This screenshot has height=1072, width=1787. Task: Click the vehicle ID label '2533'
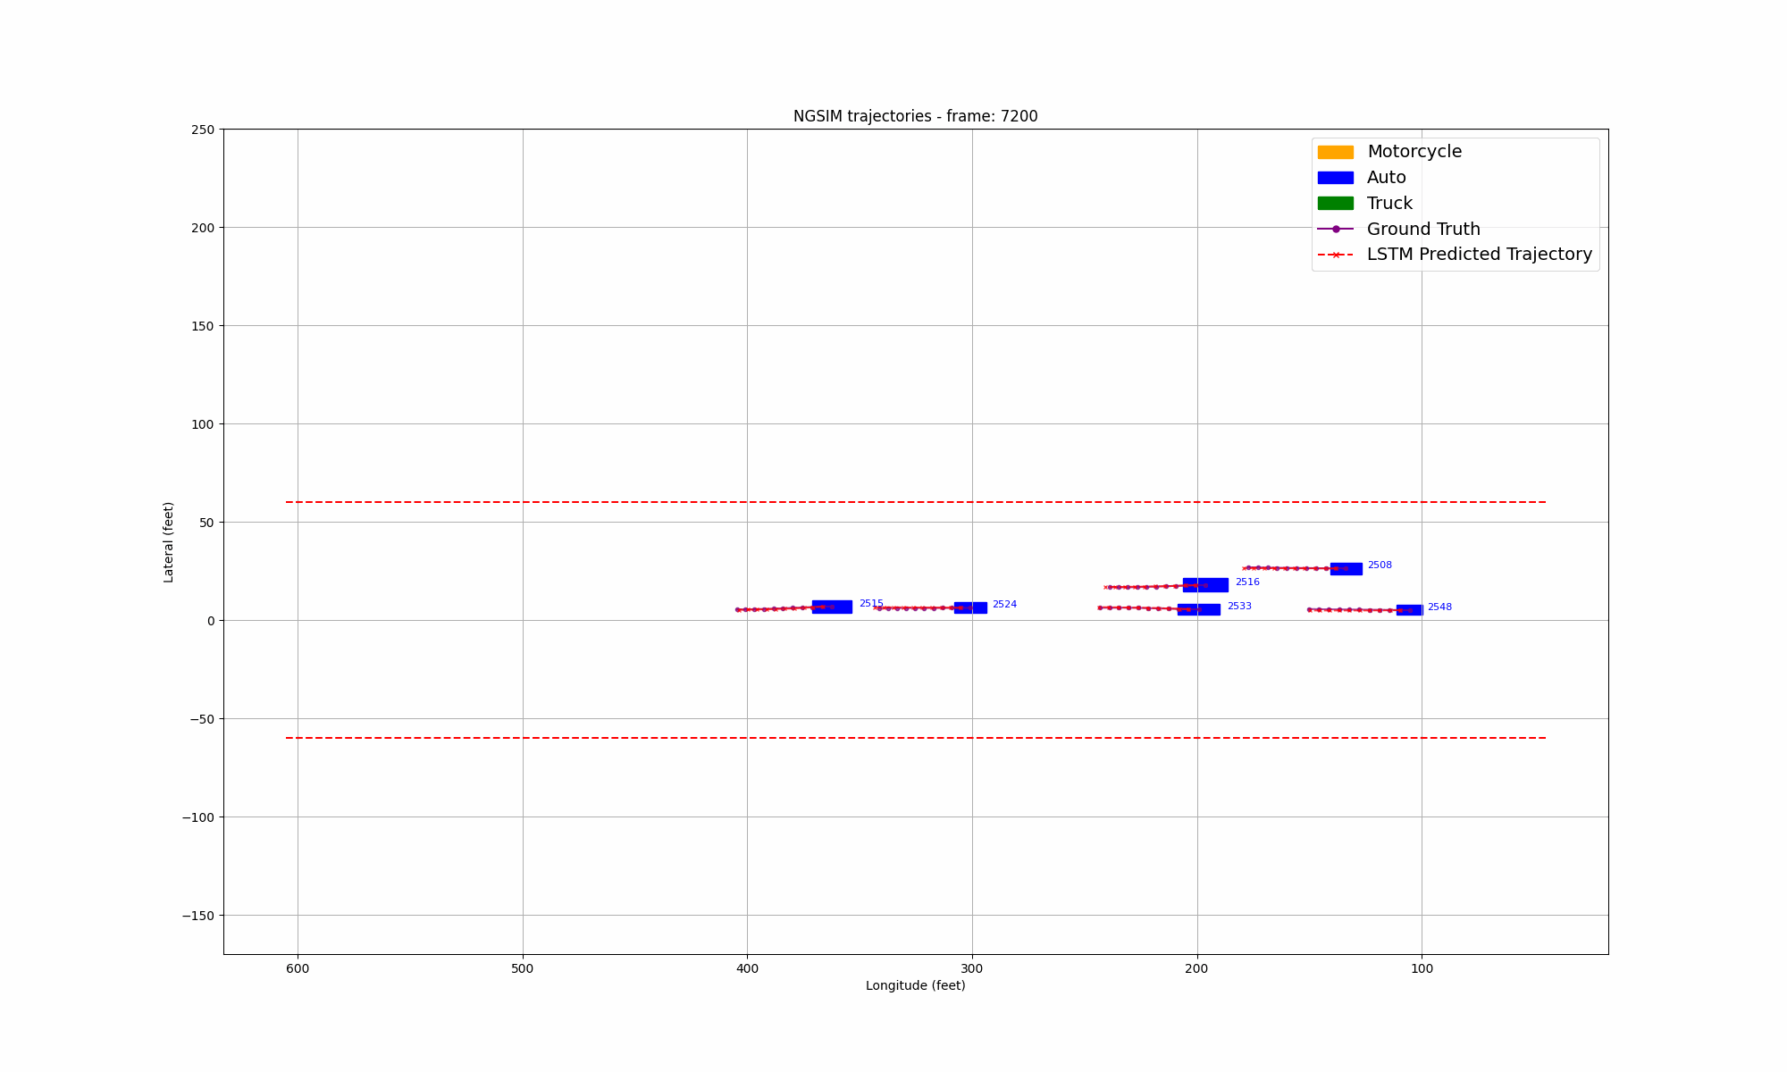(1239, 607)
